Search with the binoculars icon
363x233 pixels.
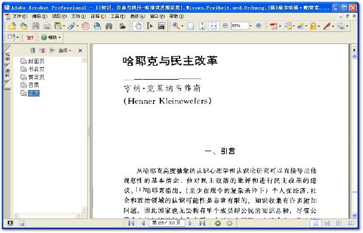click(109, 26)
